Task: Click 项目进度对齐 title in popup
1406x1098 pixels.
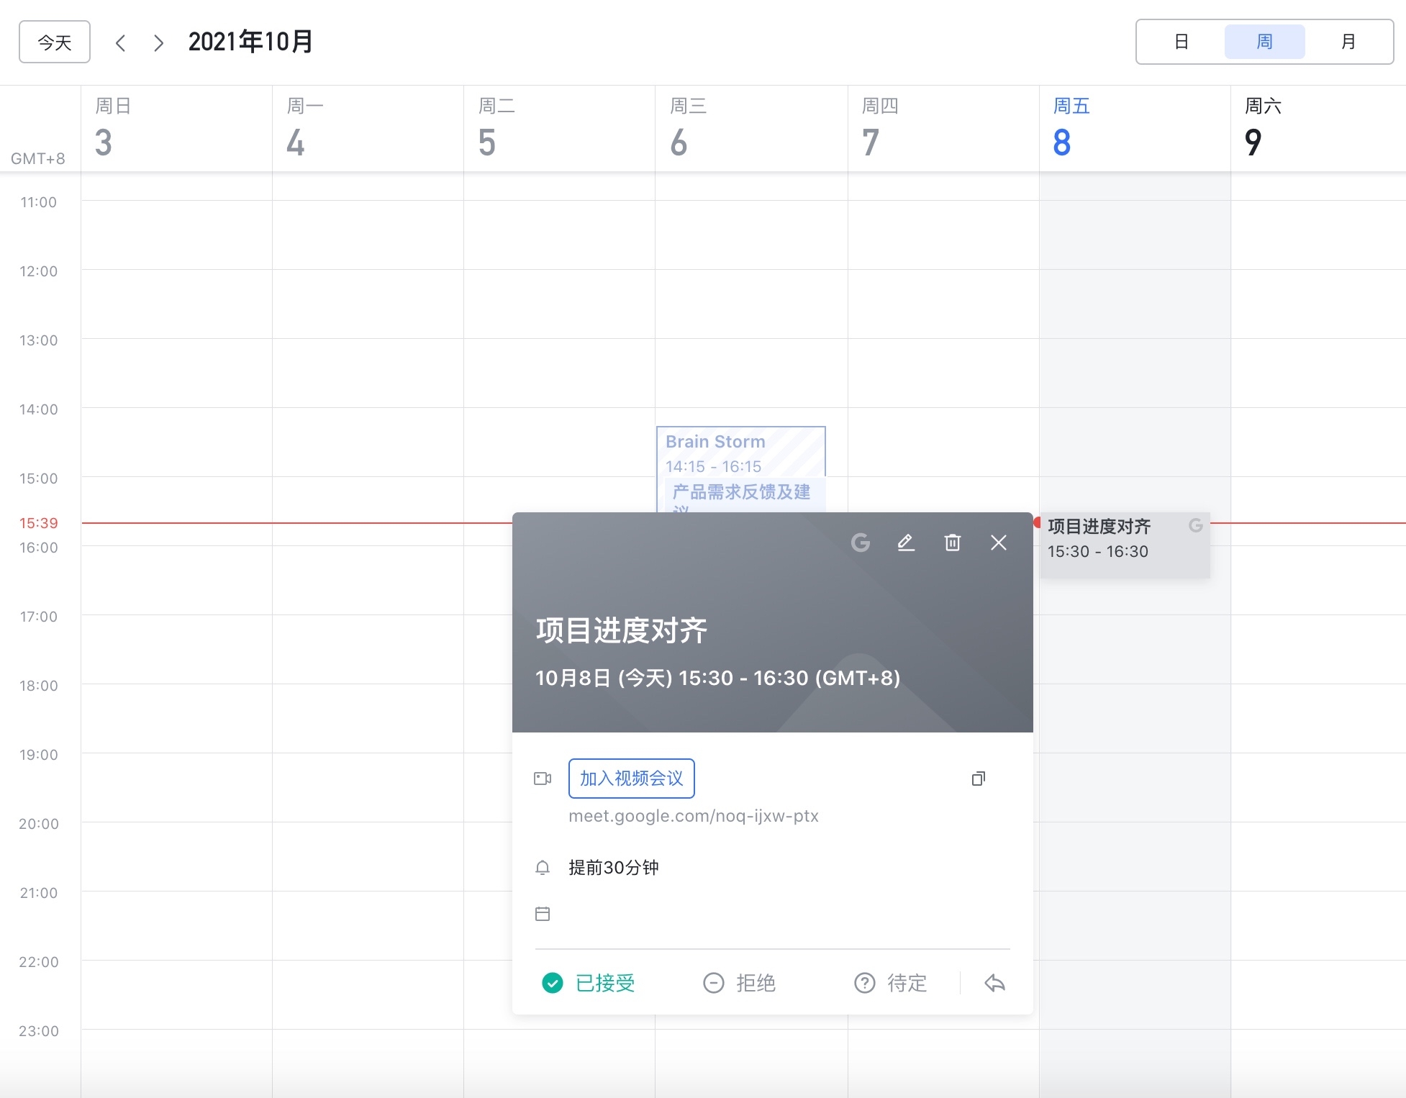Action: (622, 630)
